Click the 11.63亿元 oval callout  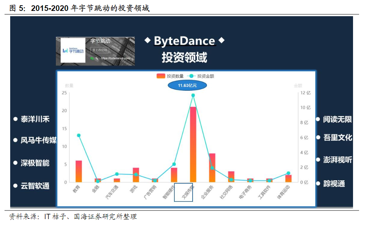tap(187, 85)
